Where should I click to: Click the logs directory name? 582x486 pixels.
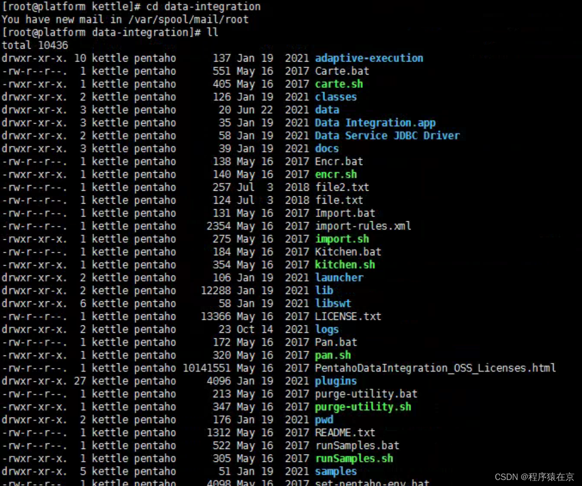point(327,330)
